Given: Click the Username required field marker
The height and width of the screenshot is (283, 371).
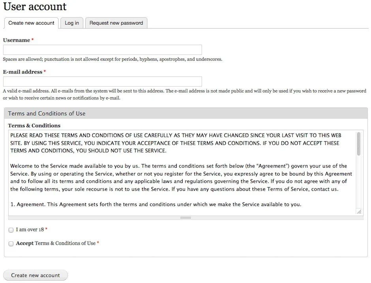Looking at the screenshot, I should [32, 39].
